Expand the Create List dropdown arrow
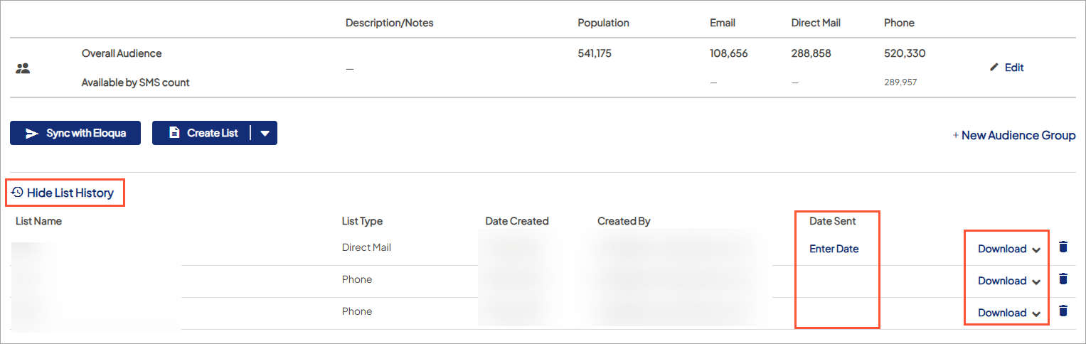Viewport: 1086px width, 344px height. point(265,133)
